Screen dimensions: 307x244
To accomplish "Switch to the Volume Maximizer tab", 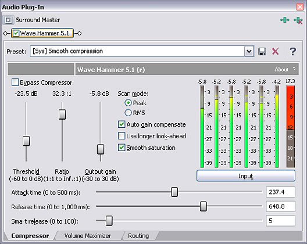I will coord(88,236).
